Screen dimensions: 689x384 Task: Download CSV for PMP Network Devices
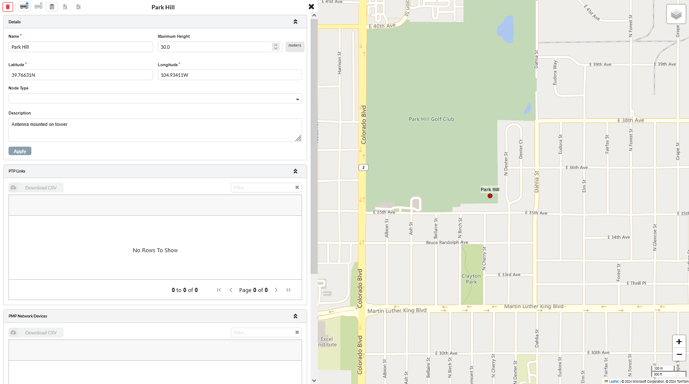[36, 333]
